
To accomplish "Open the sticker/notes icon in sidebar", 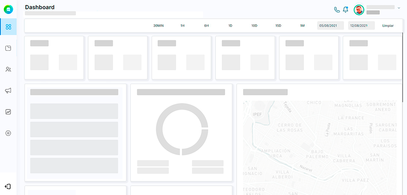I will coord(8,48).
